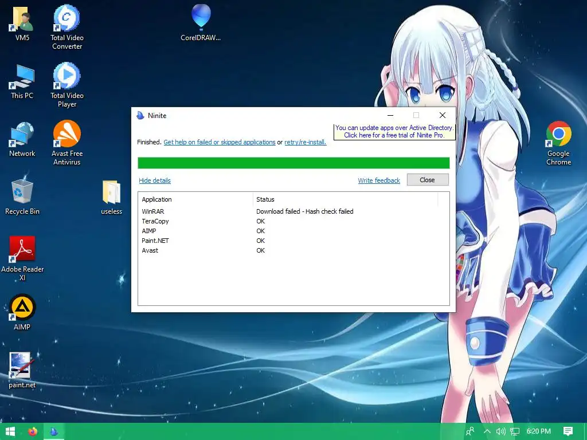
Task: Open Firefox from the taskbar
Action: 33,431
